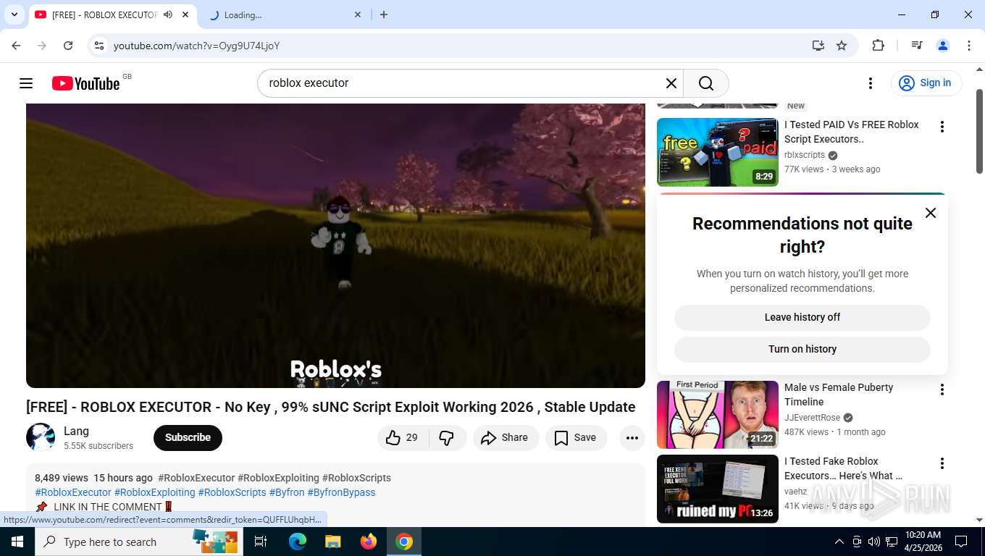Open Chrome three-dot menu
Screen dimensions: 985x556
[x=969, y=46]
